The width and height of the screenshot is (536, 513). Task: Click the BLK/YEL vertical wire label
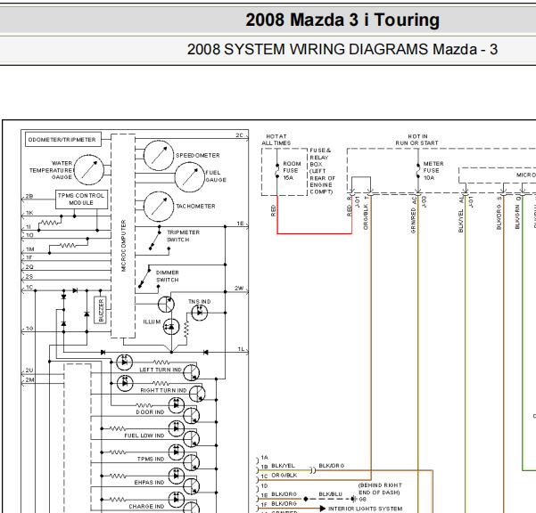pos(461,221)
